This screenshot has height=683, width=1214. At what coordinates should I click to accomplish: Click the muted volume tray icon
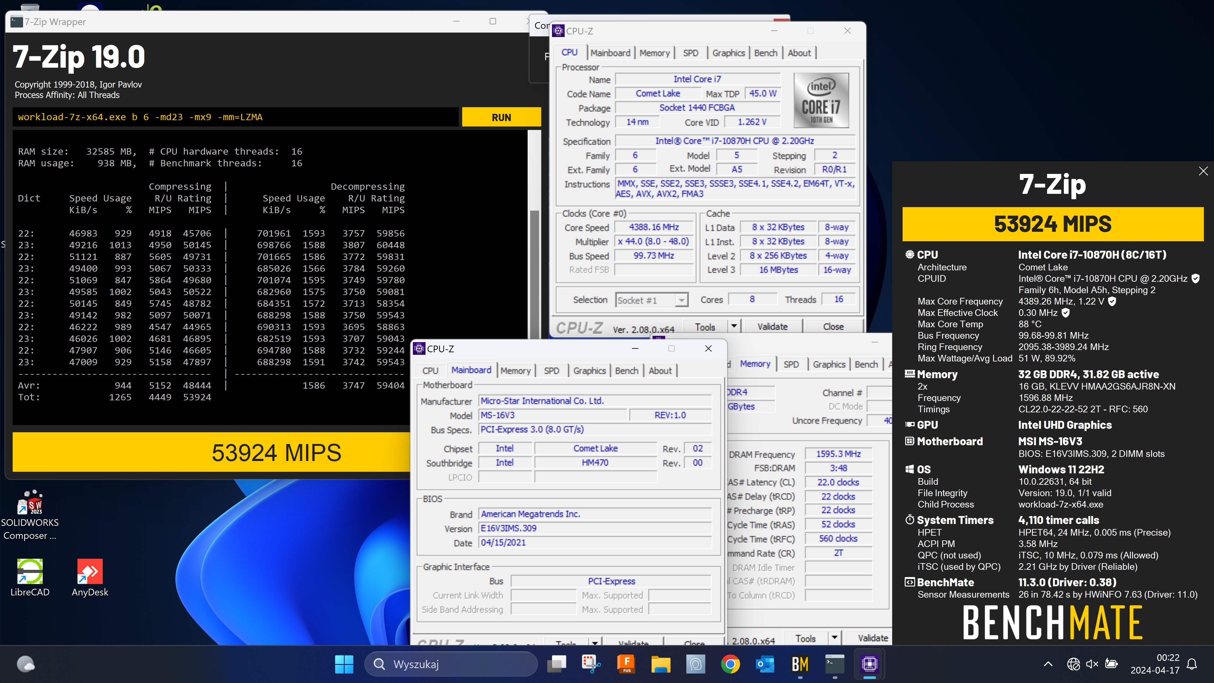pyautogui.click(x=1092, y=664)
